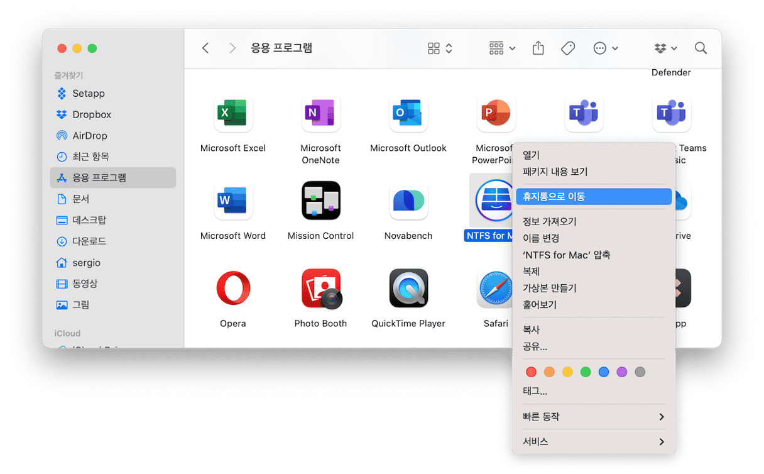Open the Opera browser icon
Screen dimensions: 764x474
[x=232, y=289]
